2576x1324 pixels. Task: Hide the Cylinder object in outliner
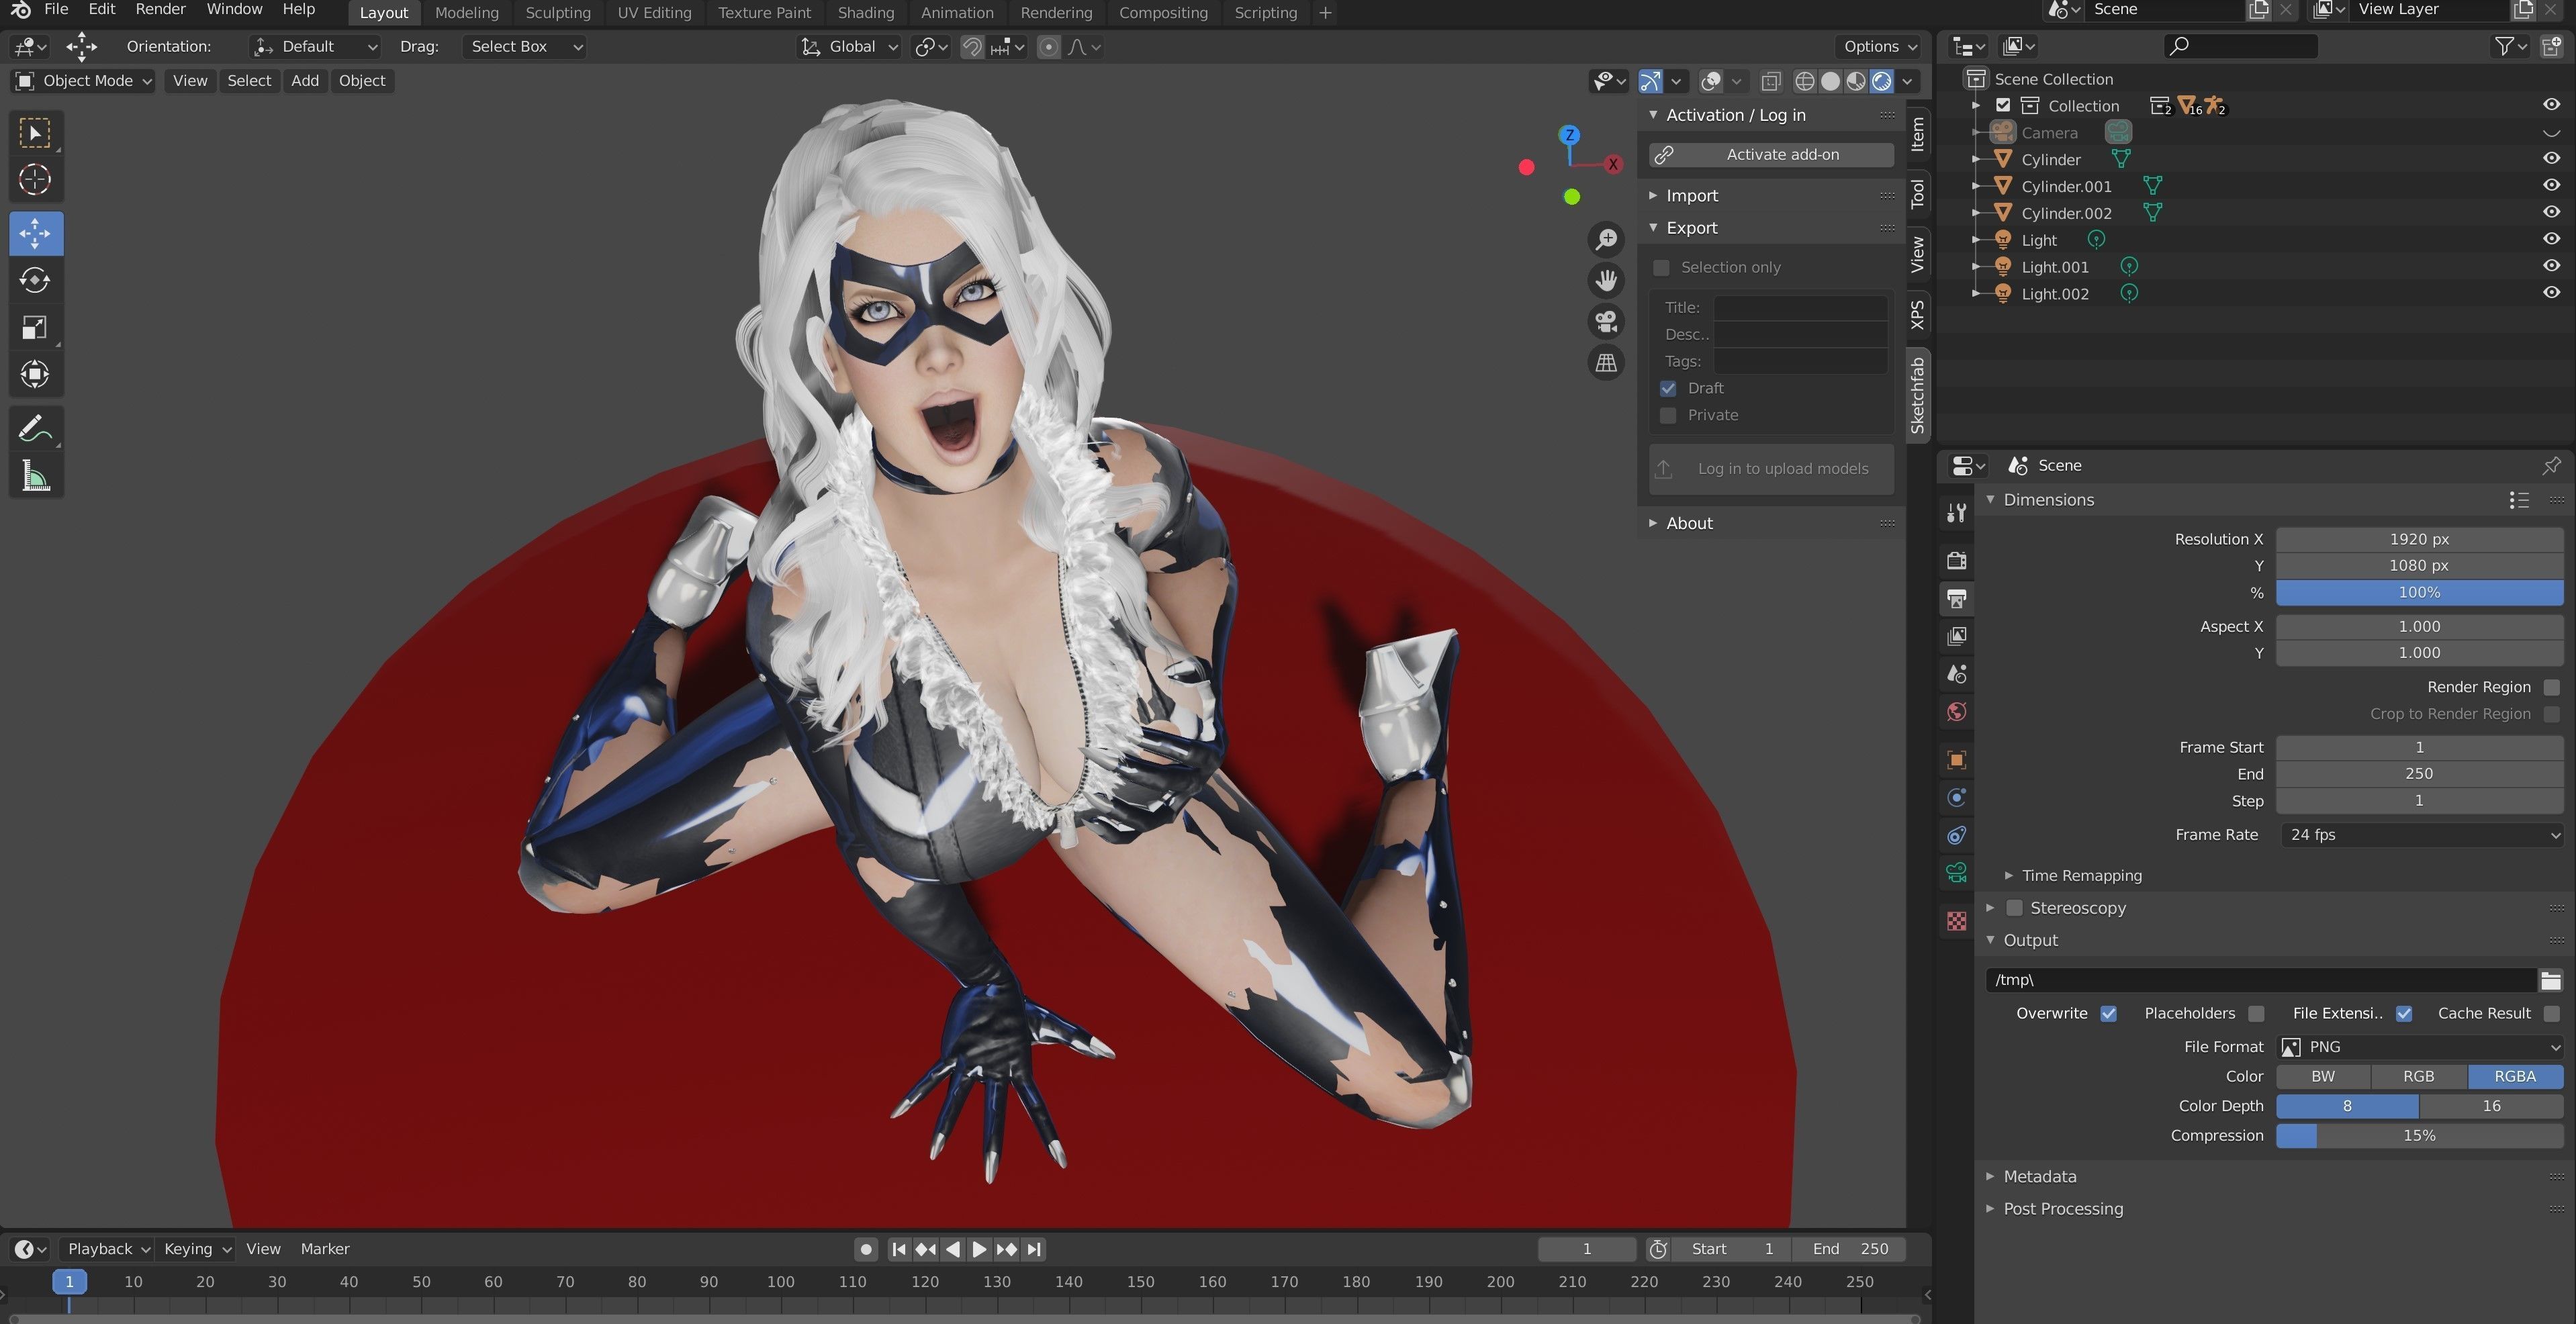(2551, 158)
